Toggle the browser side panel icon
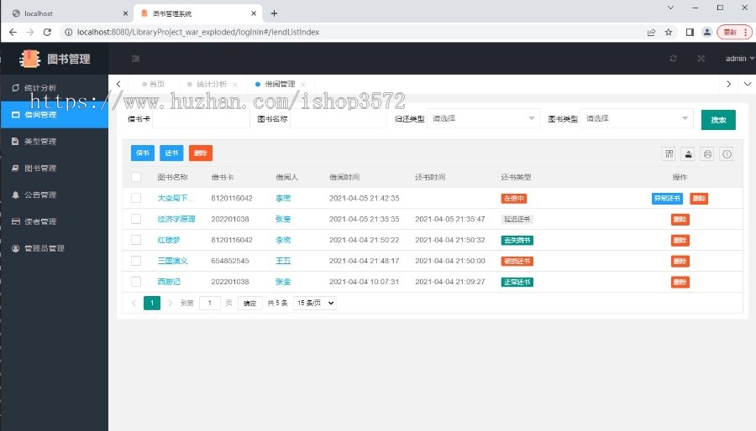Screen dimensions: 756x431 tap(690, 32)
